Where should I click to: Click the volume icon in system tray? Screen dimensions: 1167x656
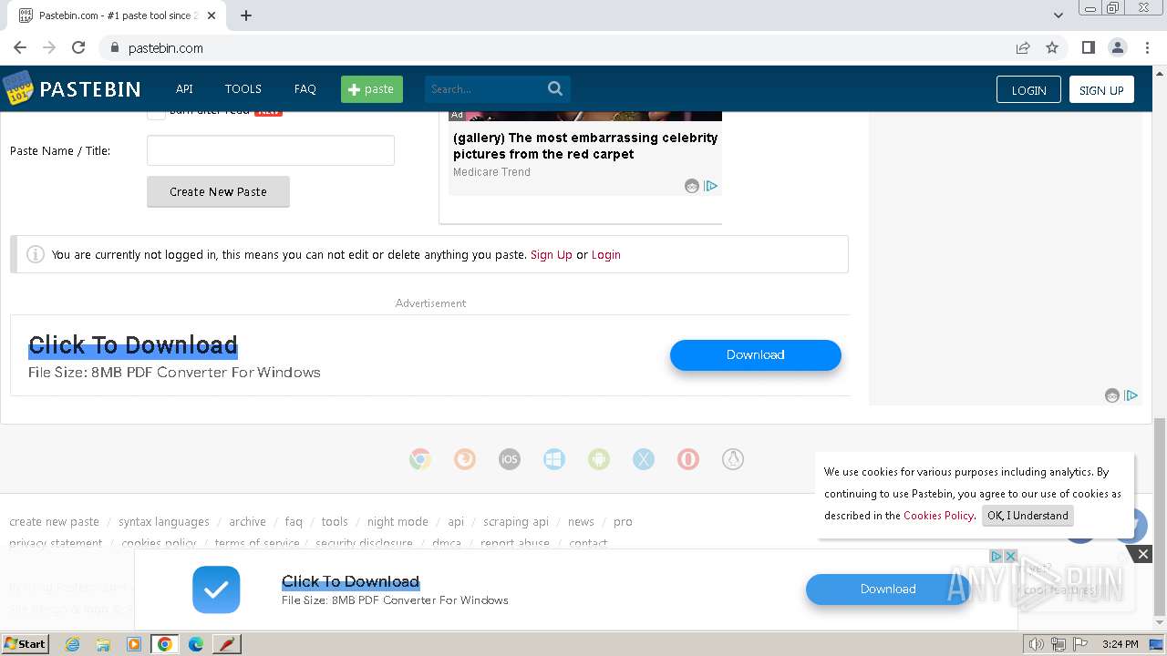coord(1037,644)
